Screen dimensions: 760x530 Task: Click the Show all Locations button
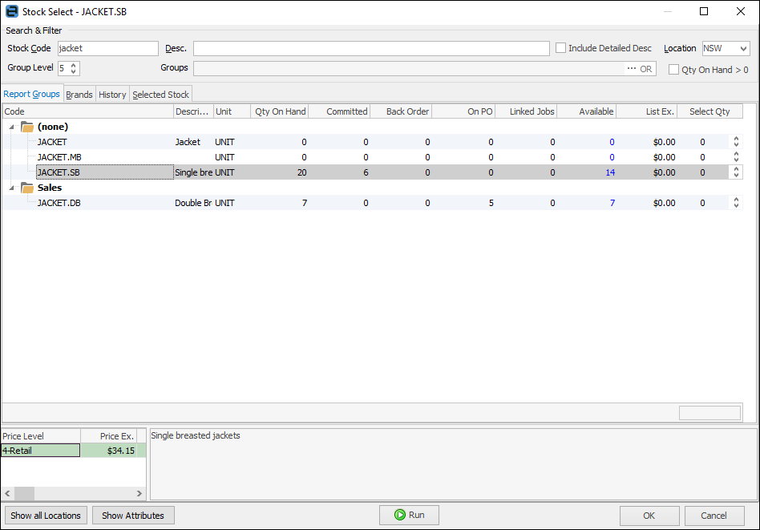[46, 515]
